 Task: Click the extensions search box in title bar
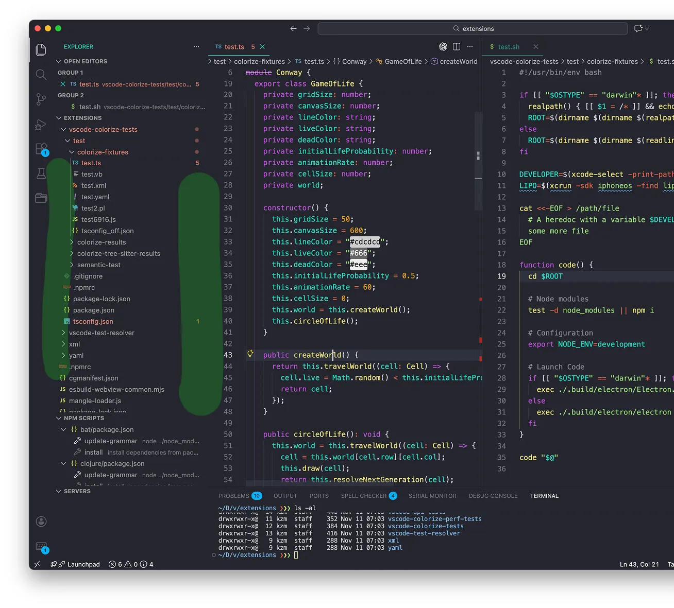(473, 29)
